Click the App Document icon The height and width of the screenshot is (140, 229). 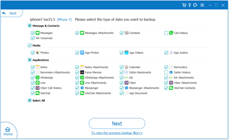[x=127, y=93]
